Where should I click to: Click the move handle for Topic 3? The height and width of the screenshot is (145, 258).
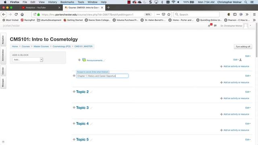tap(74, 108)
